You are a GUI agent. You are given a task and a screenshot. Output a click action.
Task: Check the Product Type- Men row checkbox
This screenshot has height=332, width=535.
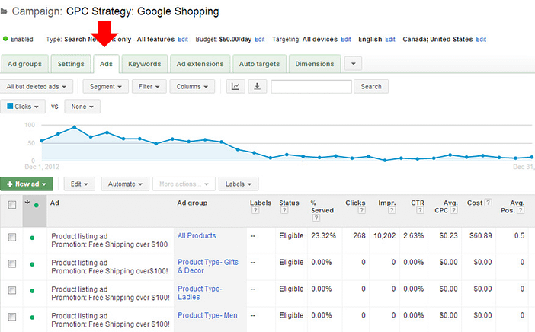(12, 317)
